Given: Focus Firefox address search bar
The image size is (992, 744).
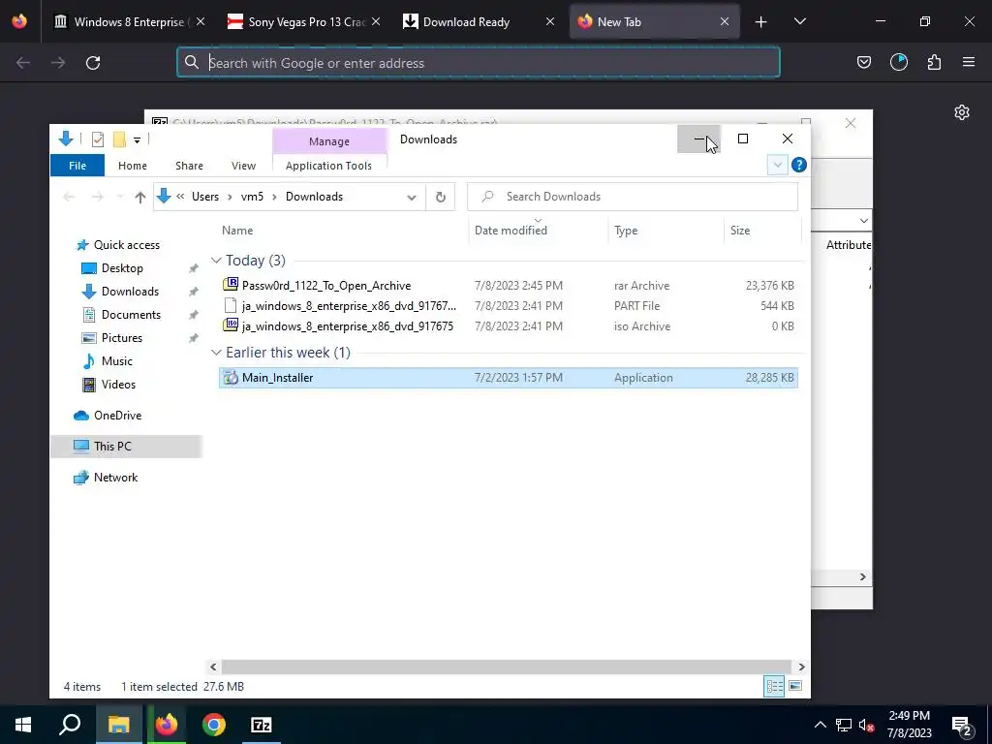Looking at the screenshot, I should click(x=479, y=63).
